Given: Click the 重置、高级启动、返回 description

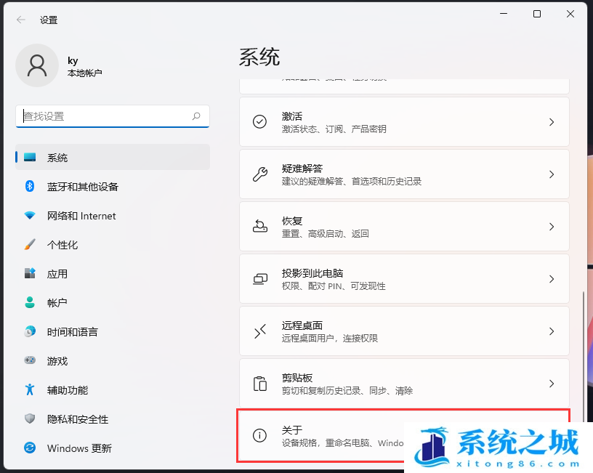Looking at the screenshot, I should tap(326, 234).
